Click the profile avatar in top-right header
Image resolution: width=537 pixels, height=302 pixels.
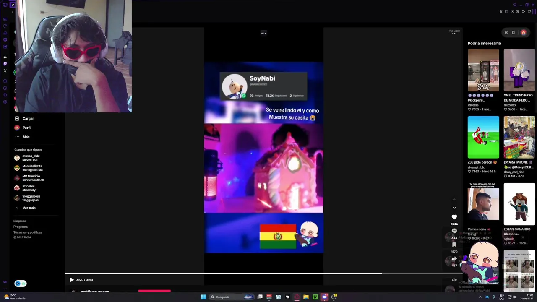(523, 32)
